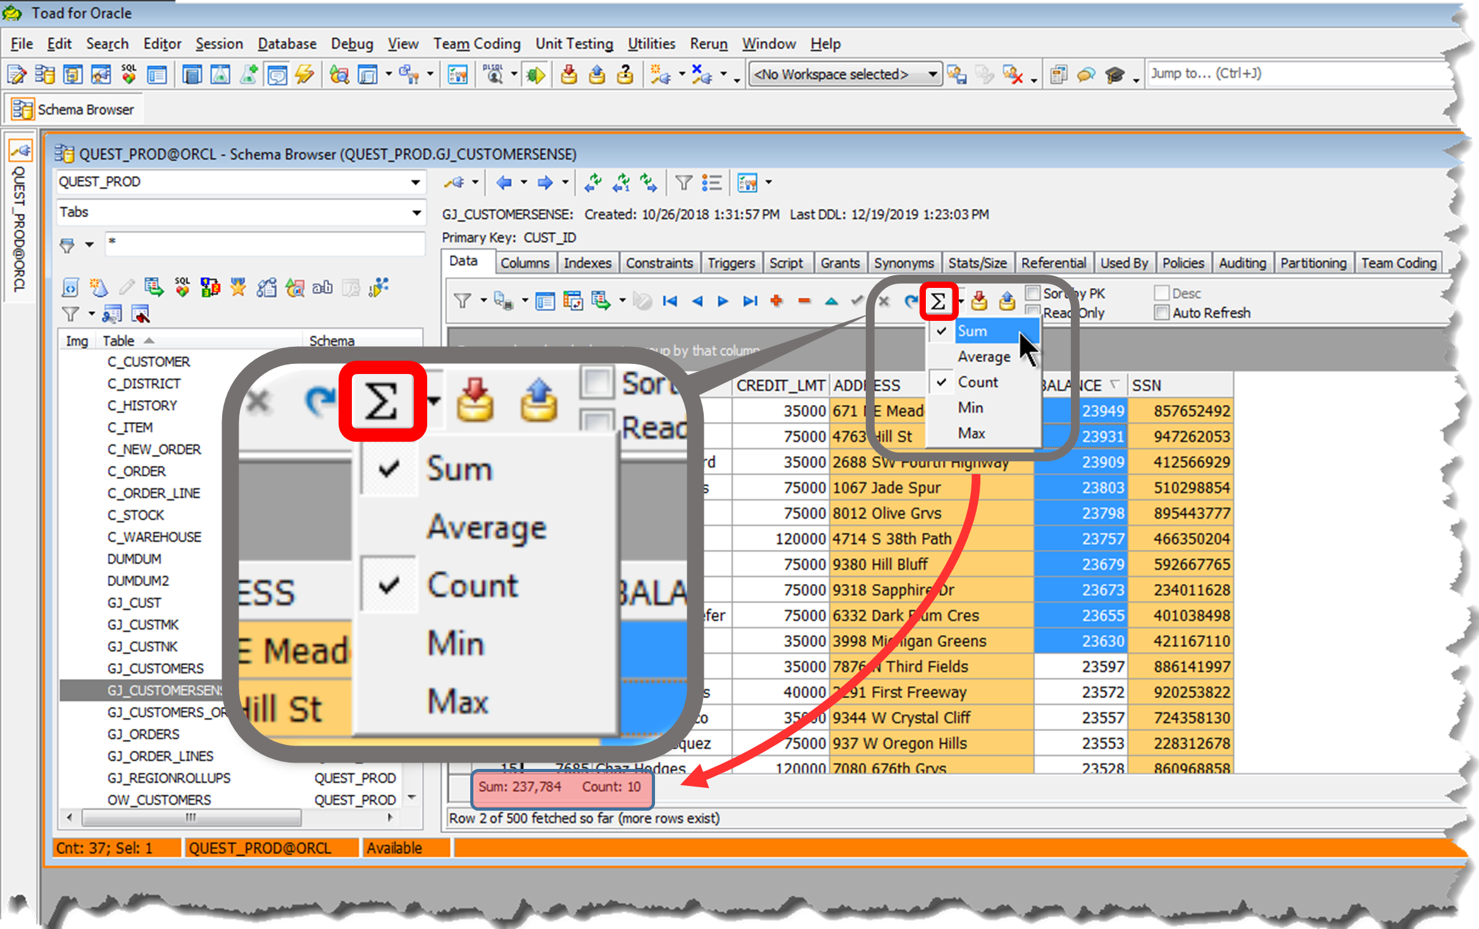
Task: Click the Sigma calculations icon in data toolbar
Action: point(938,301)
